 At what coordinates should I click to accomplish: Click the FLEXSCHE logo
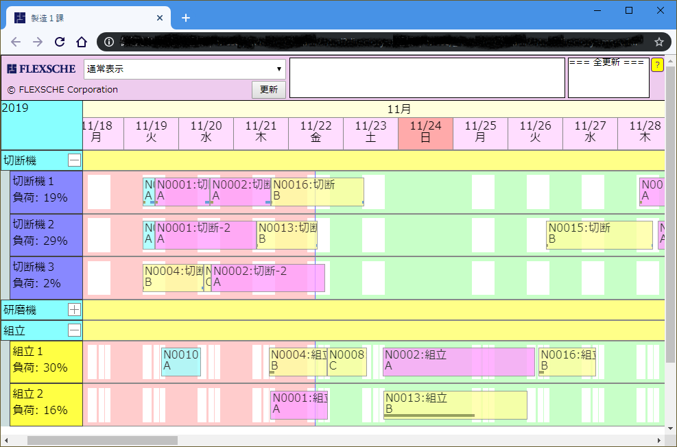coord(42,69)
